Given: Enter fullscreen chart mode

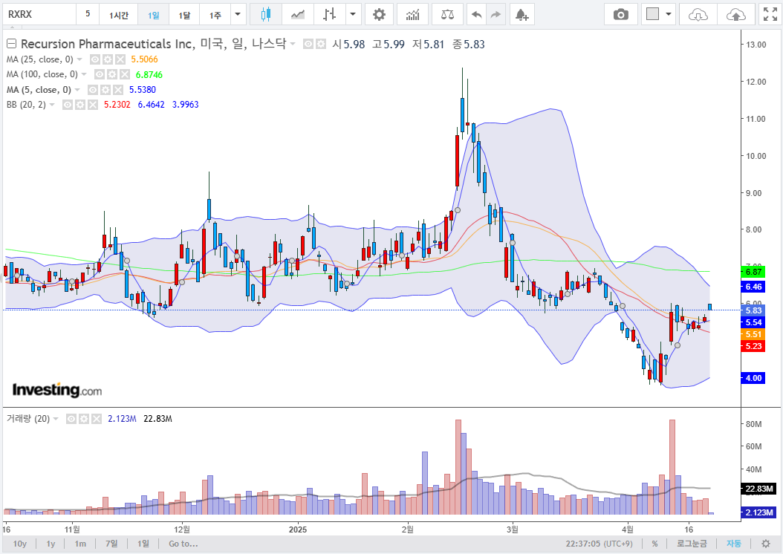Looking at the screenshot, I should 770,14.
